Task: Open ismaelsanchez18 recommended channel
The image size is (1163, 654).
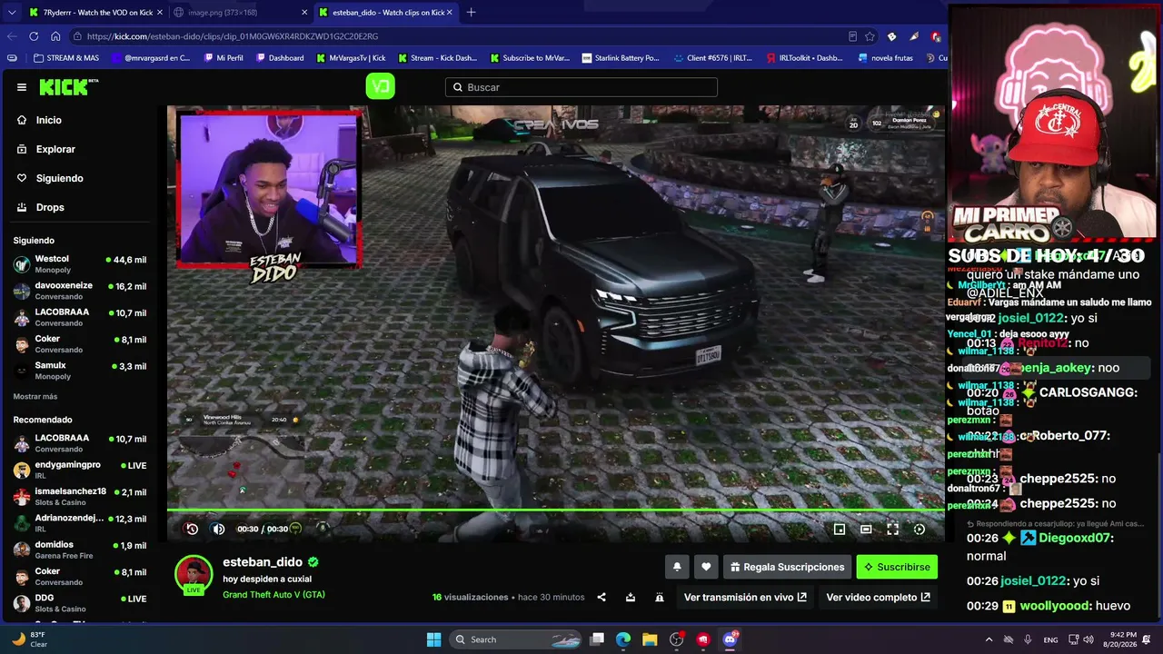Action: point(80,497)
